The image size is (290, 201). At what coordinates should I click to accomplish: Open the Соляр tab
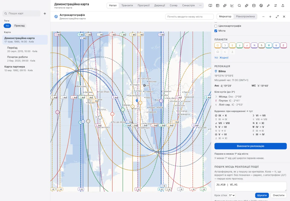[173, 5]
